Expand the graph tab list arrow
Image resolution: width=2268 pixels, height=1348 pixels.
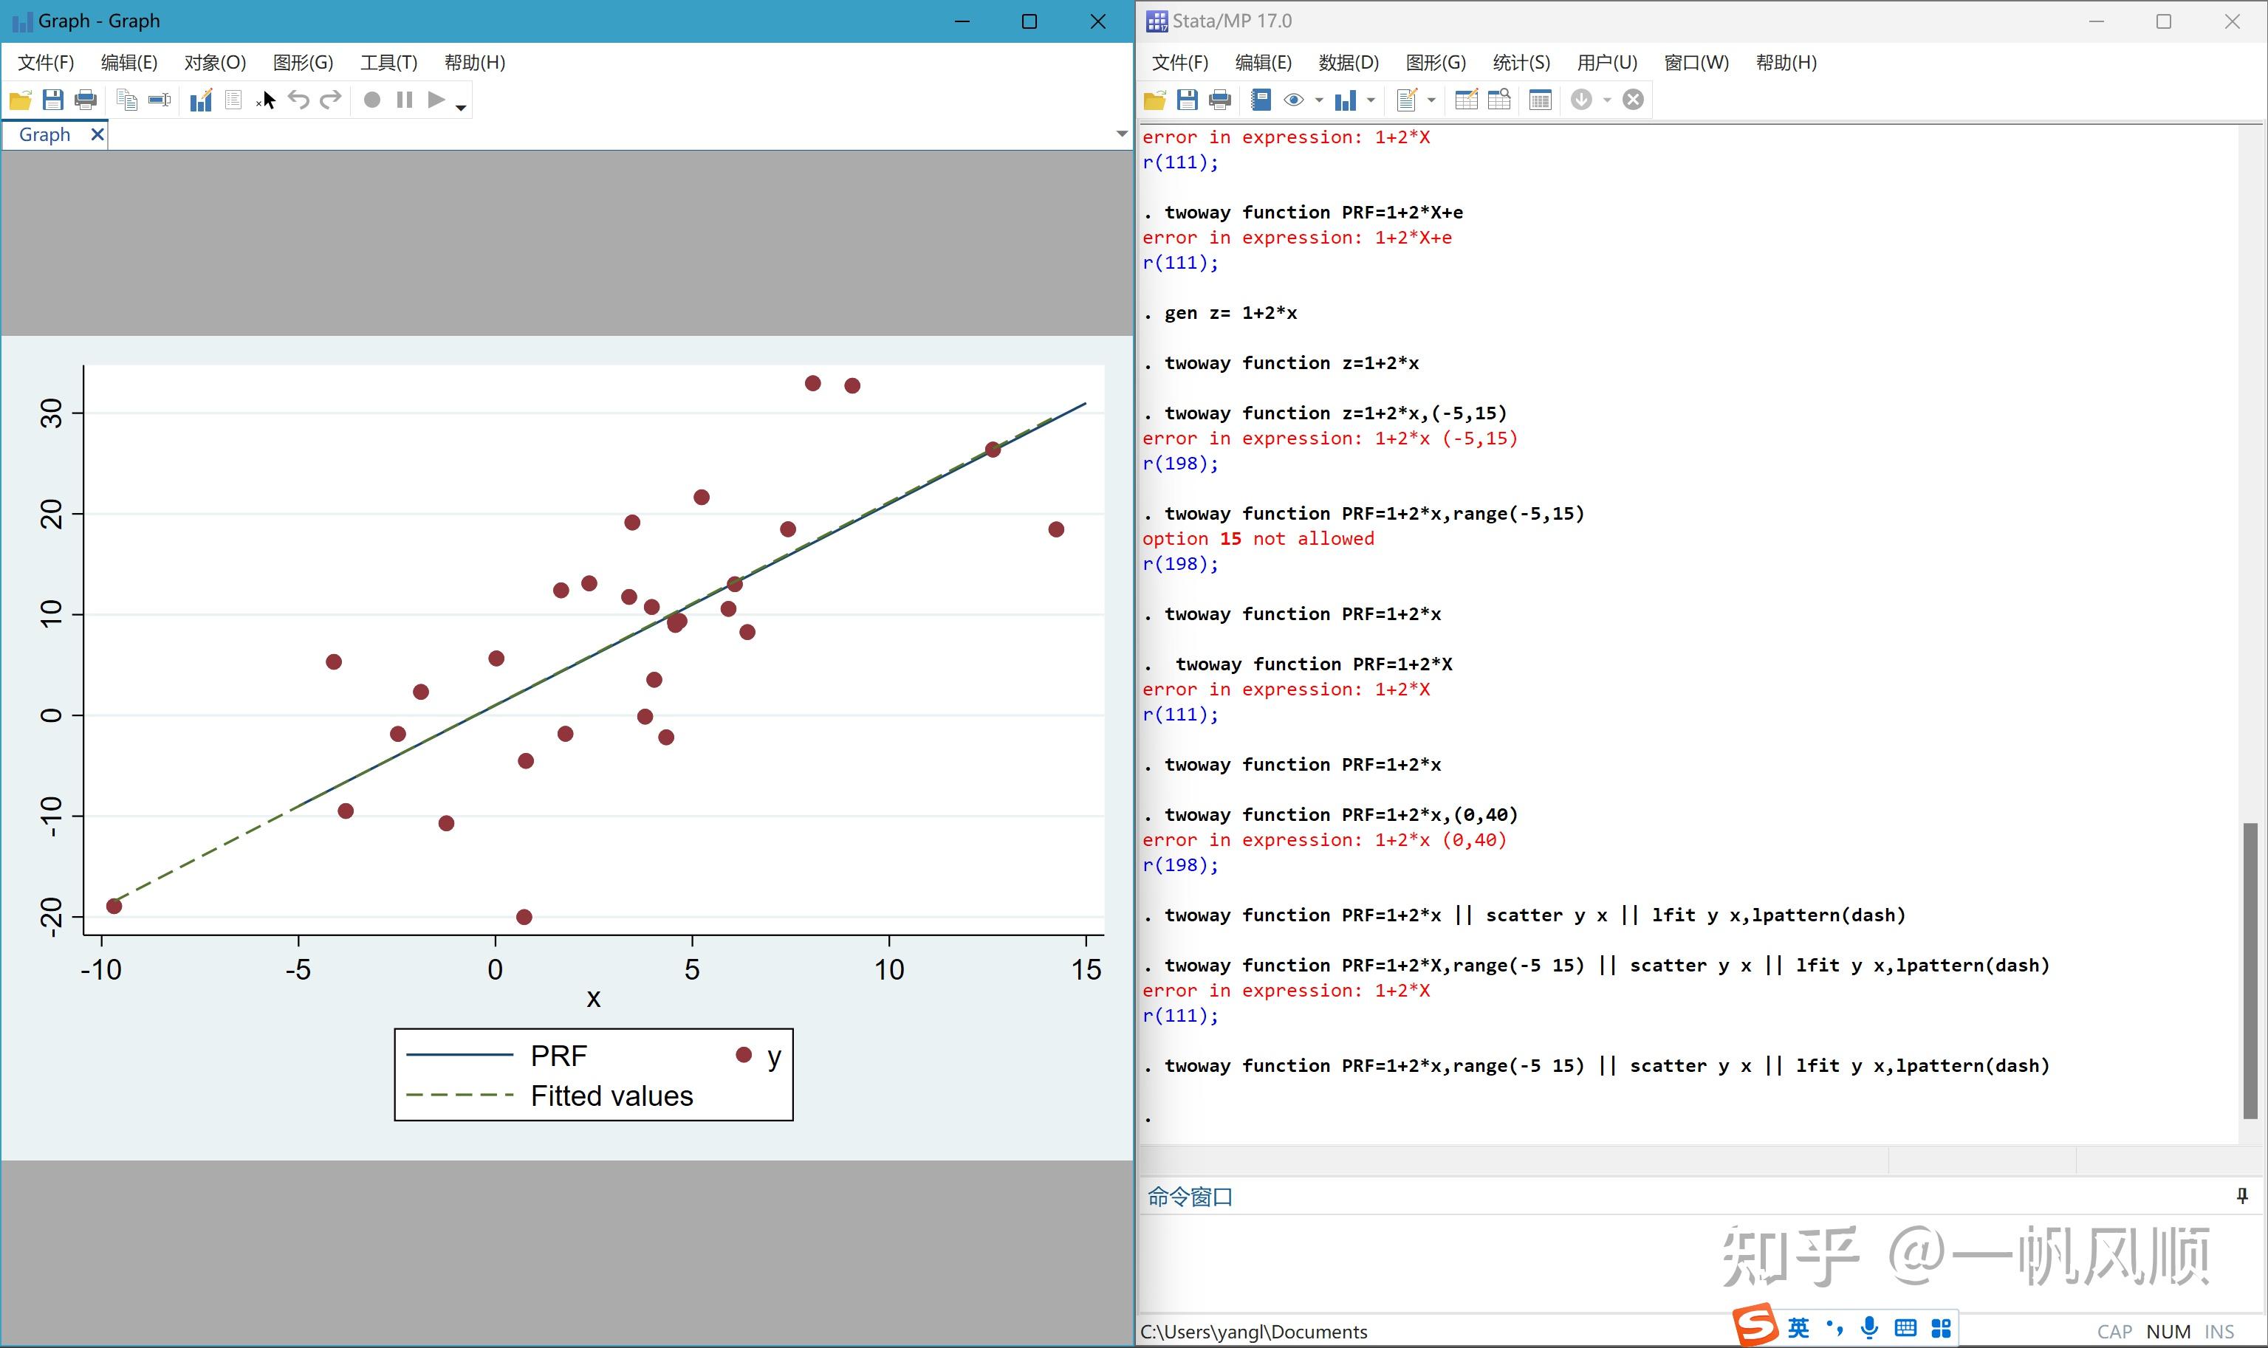point(1121,134)
